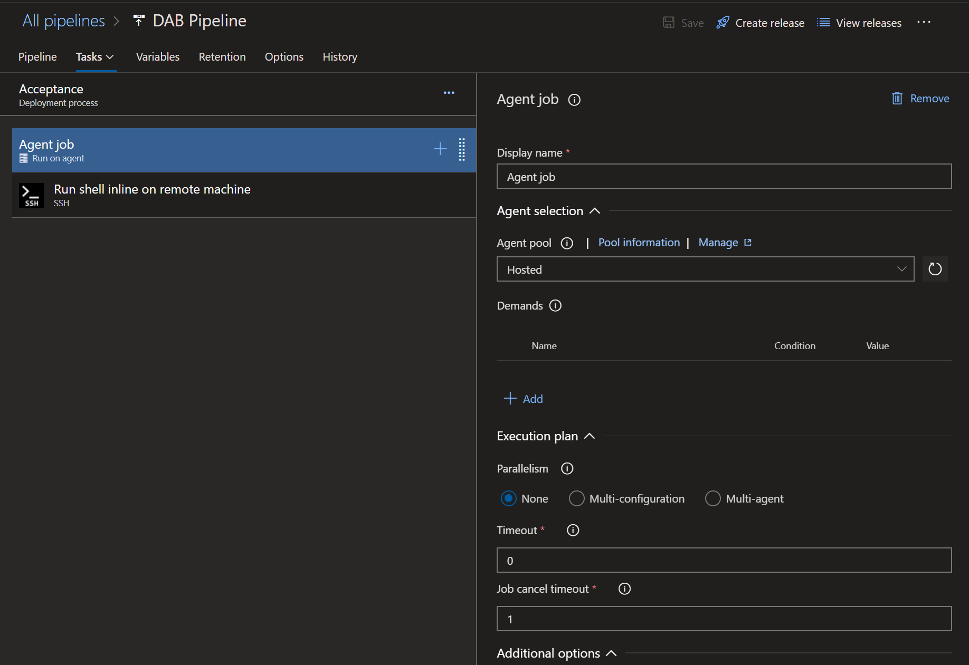Select the None parallelism option

click(x=508, y=498)
